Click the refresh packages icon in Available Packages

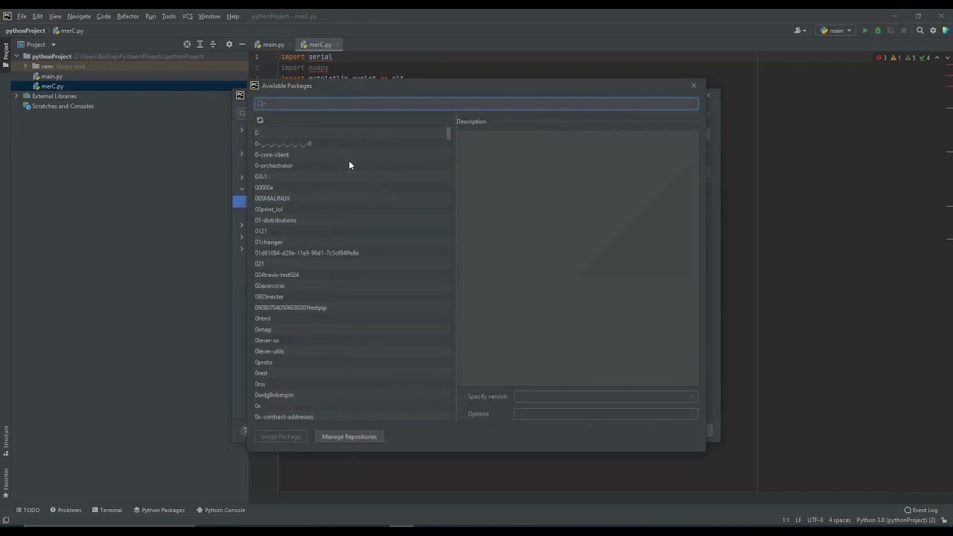pyautogui.click(x=260, y=120)
